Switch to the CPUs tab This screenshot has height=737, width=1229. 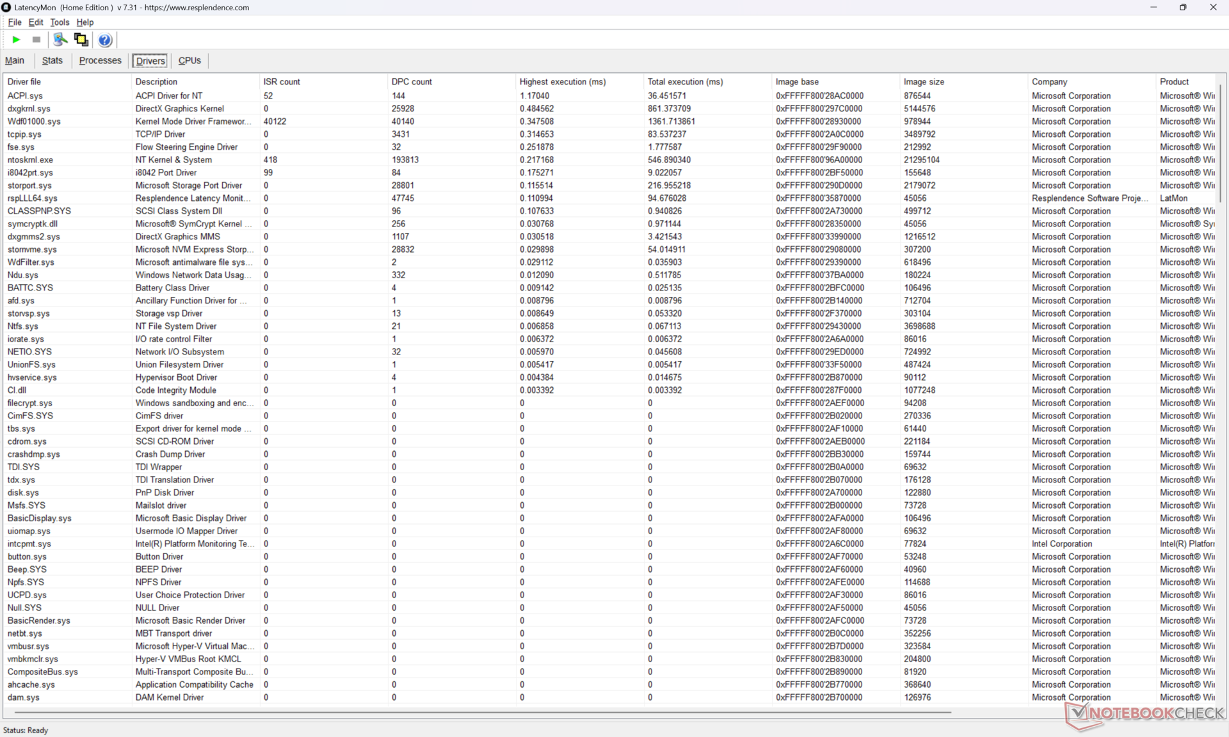click(x=189, y=61)
